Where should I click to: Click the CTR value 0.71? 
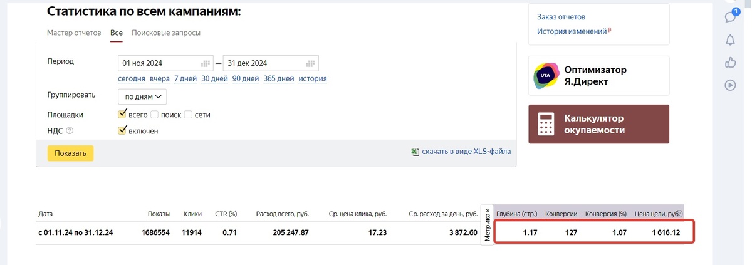pos(229,232)
